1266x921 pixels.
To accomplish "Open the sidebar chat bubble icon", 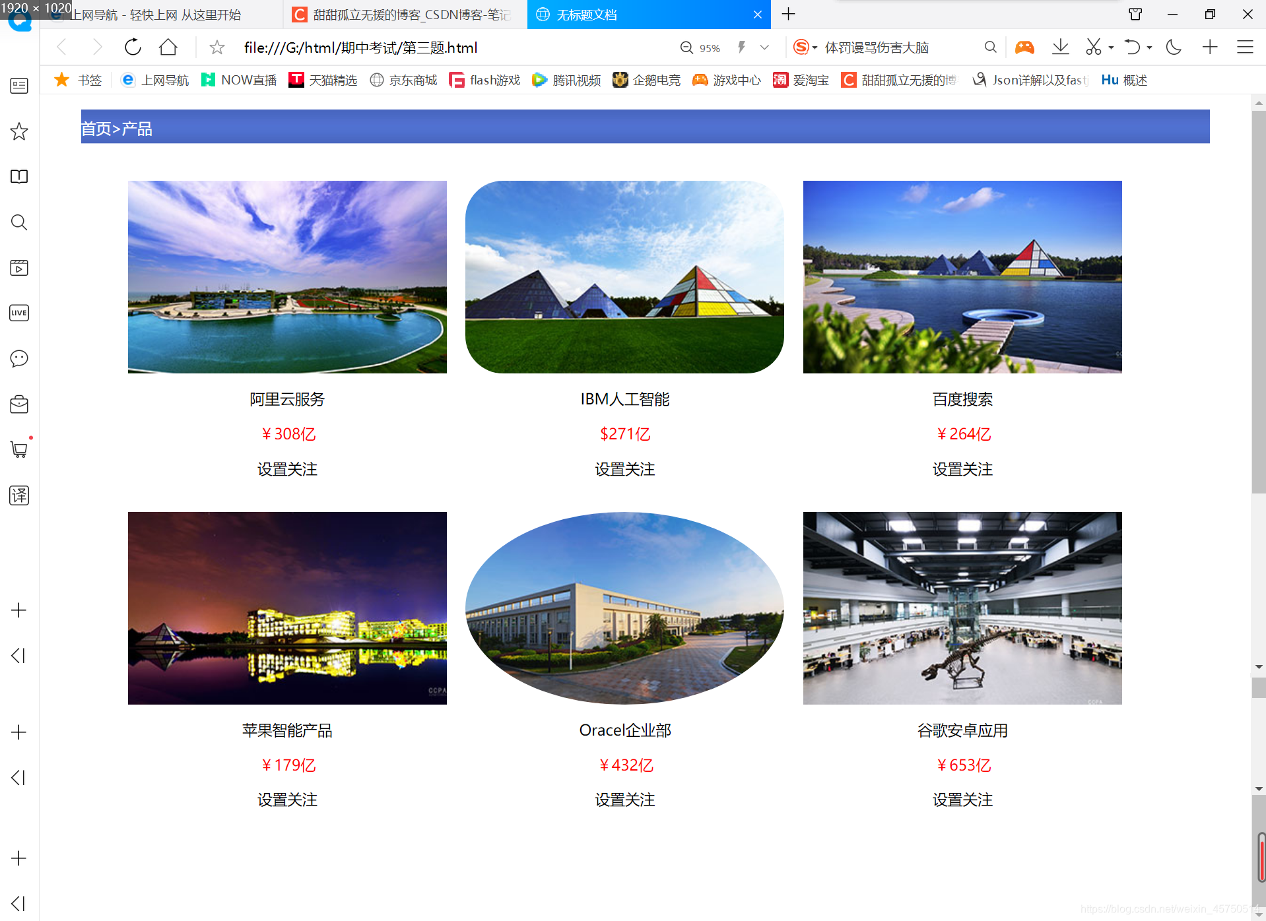I will pos(19,358).
